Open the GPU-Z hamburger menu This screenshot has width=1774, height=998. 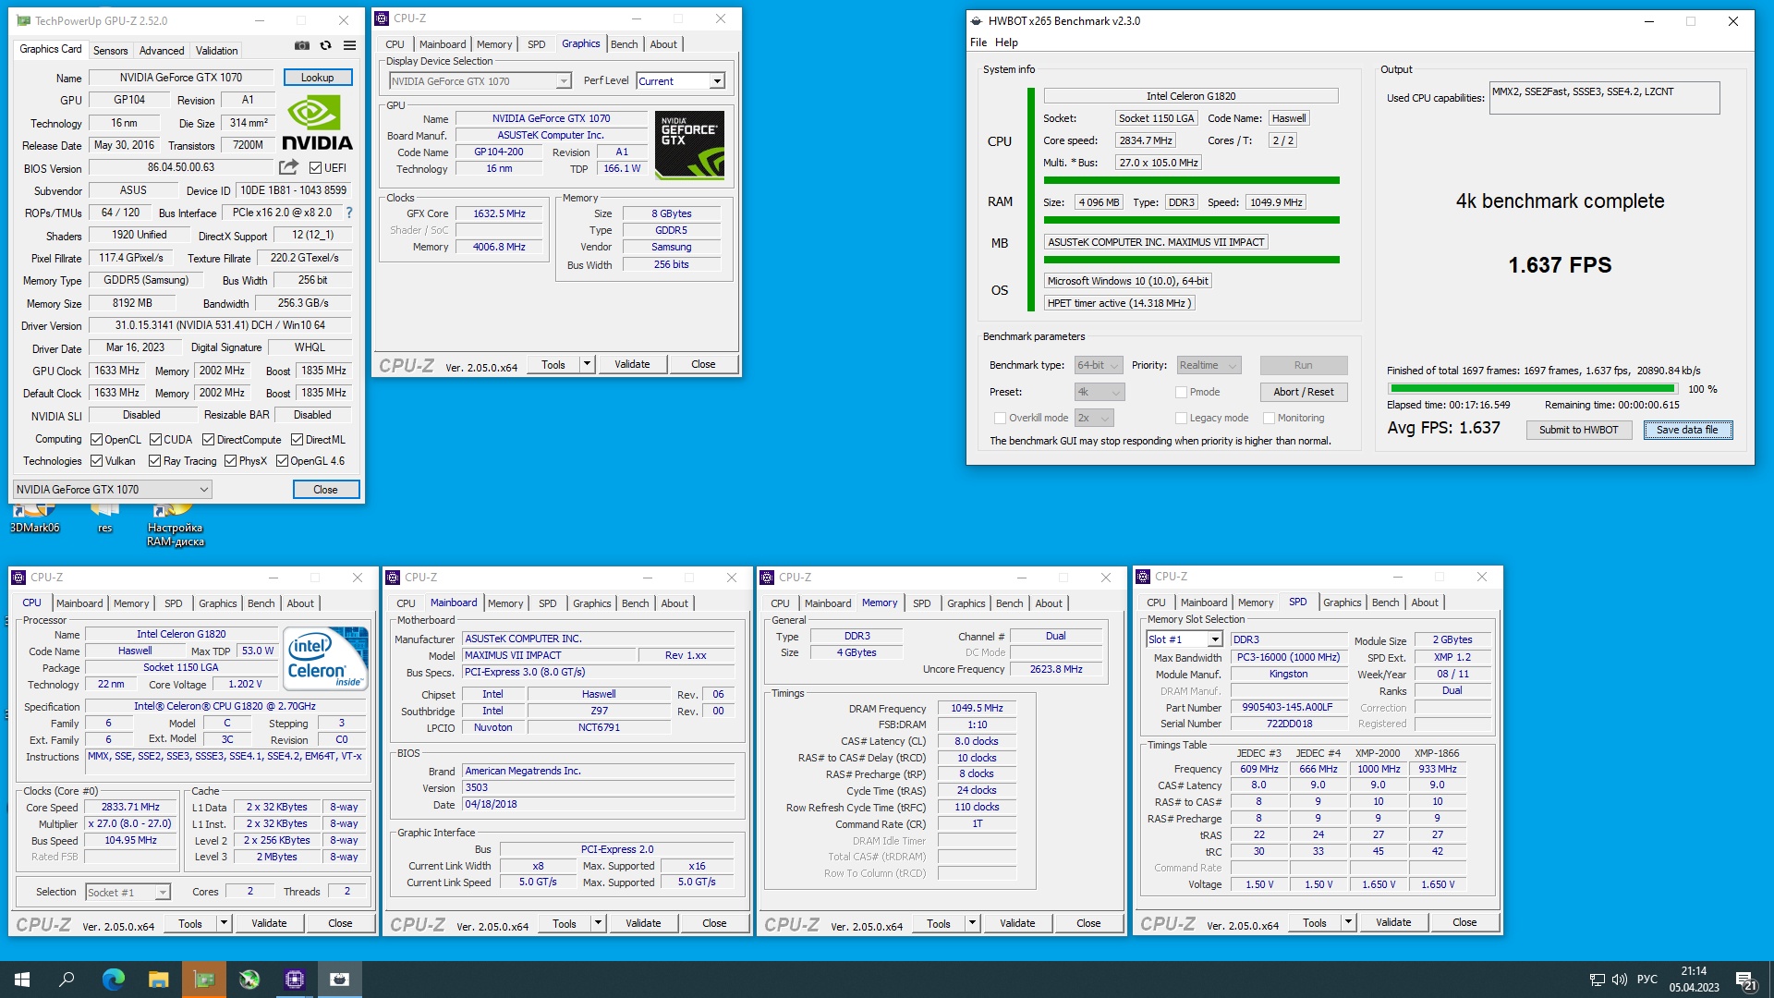(349, 45)
